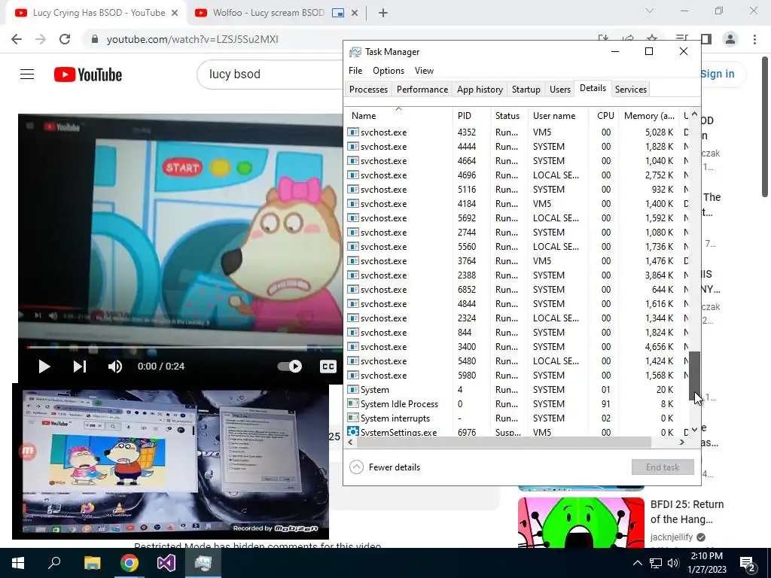Open Windows taskbar search
The height and width of the screenshot is (578, 771).
coord(54,563)
